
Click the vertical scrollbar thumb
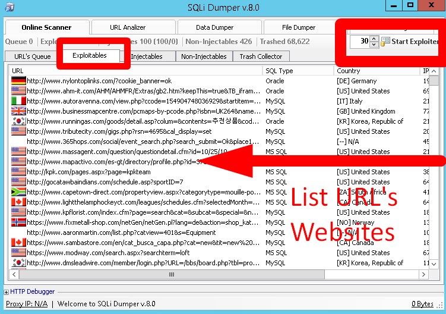pyautogui.click(x=434, y=81)
